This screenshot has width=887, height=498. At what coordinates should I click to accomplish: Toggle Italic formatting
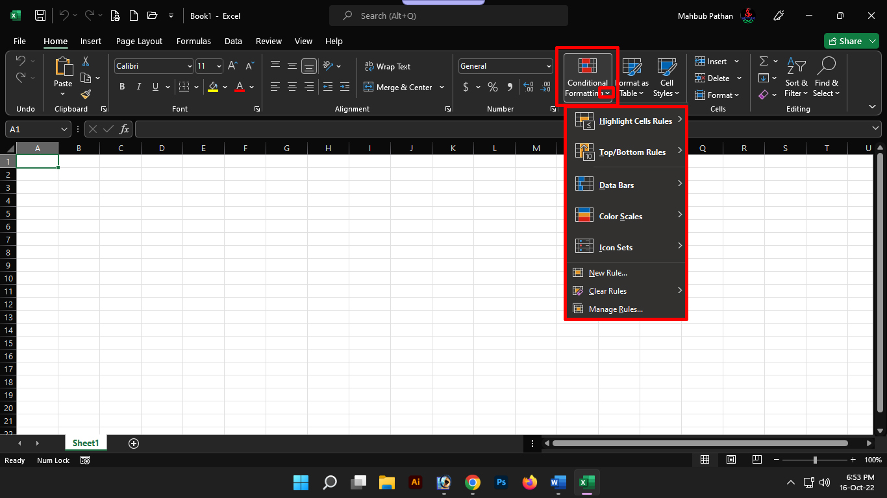(x=138, y=87)
